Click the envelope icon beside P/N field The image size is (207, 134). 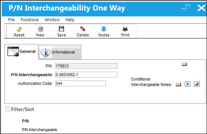pos(184,64)
